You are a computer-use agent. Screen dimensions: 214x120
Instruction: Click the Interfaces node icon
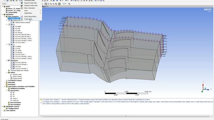(x=9, y=60)
